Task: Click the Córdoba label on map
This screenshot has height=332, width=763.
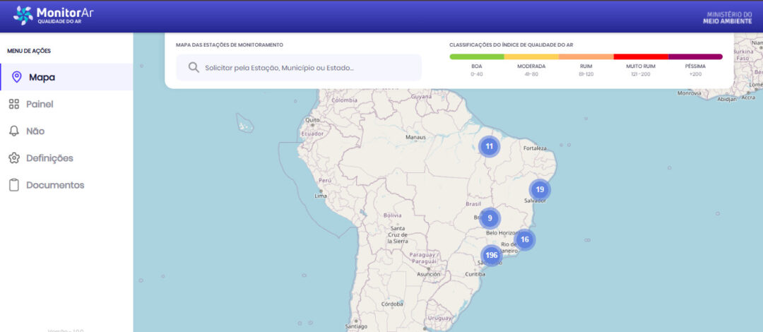Action: pyautogui.click(x=392, y=304)
